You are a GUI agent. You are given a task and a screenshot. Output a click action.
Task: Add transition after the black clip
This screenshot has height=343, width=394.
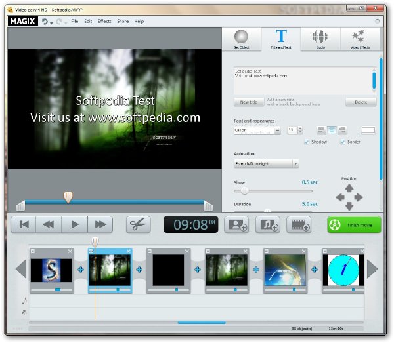point(198,270)
